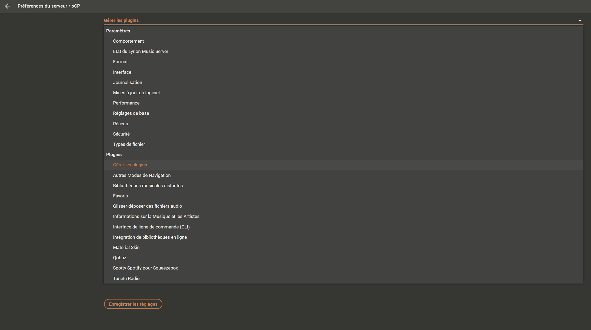Select the Interface settings option
The height and width of the screenshot is (330, 591).
click(122, 72)
